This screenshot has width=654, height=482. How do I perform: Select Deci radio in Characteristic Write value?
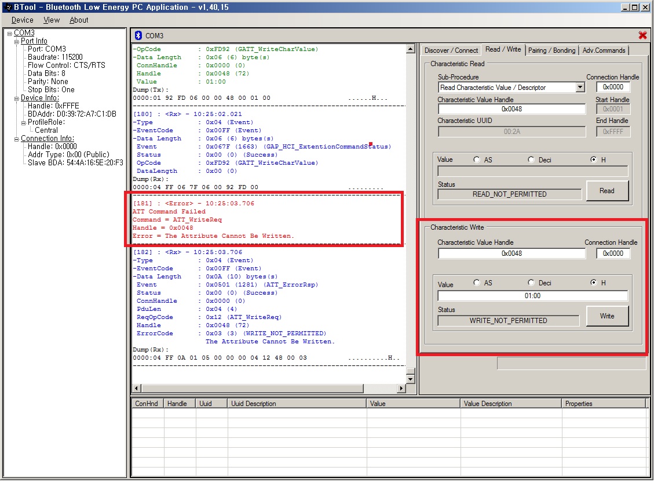531,283
